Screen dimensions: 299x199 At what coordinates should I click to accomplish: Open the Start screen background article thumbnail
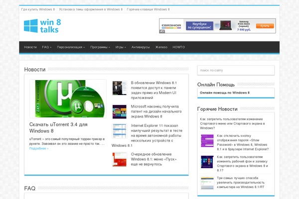pyautogui.click(x=207, y=162)
